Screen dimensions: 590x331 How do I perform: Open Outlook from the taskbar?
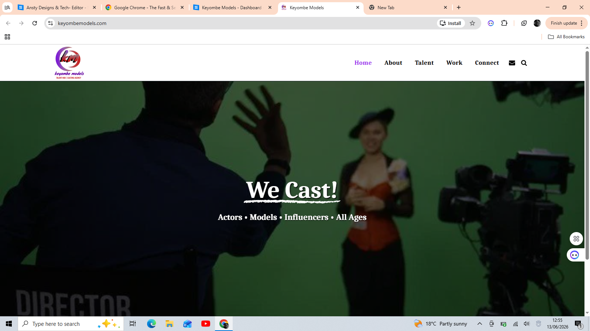[187, 324]
